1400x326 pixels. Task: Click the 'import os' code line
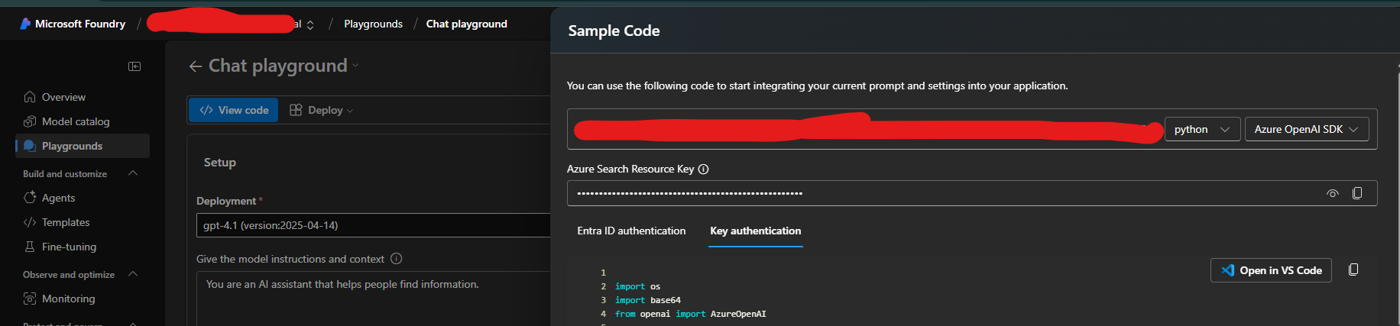pos(637,286)
